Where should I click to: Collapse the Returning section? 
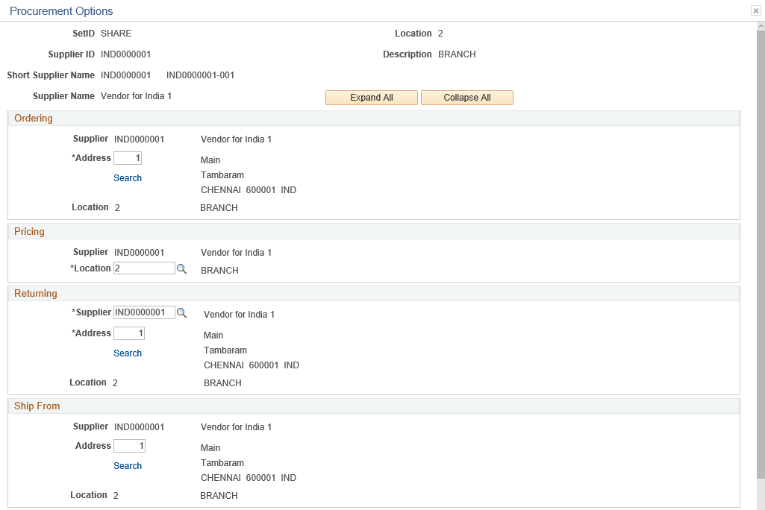point(35,293)
